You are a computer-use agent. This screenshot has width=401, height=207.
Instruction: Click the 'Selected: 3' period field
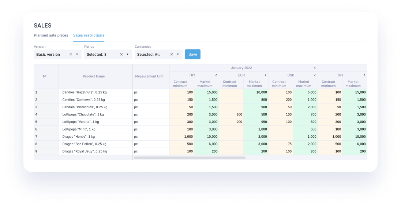(108, 54)
